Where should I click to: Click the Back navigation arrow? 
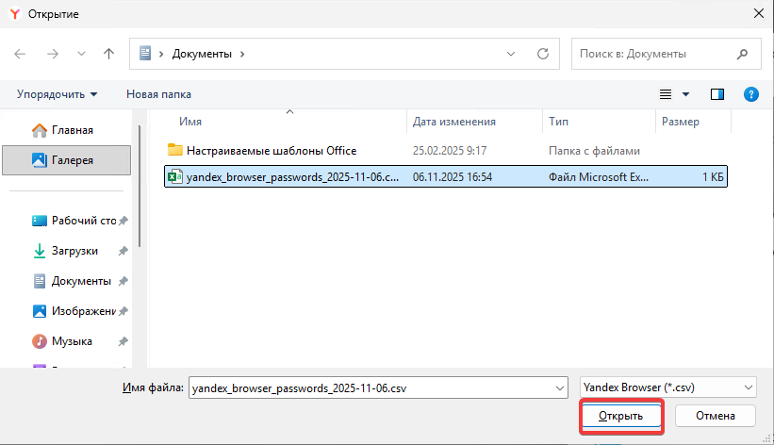21,54
